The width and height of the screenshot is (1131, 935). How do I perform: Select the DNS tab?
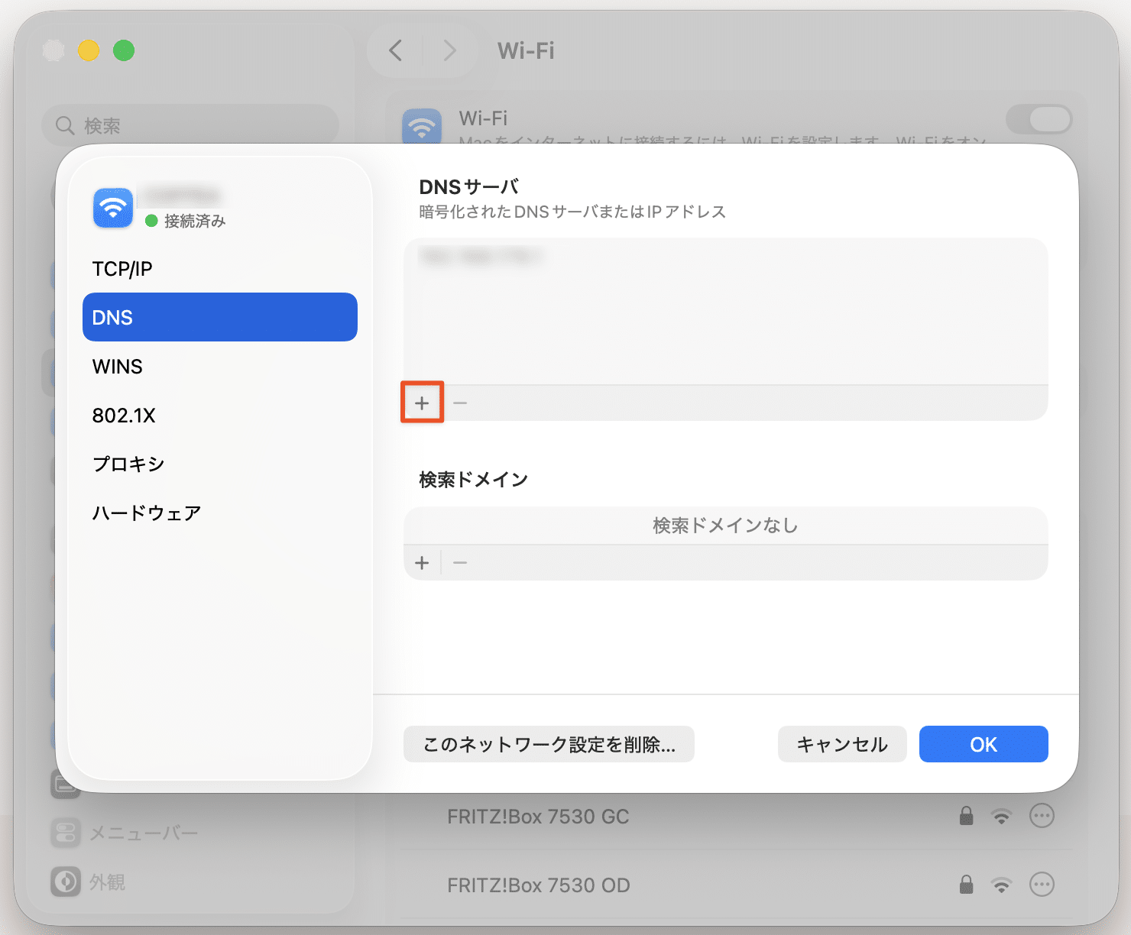tap(220, 317)
